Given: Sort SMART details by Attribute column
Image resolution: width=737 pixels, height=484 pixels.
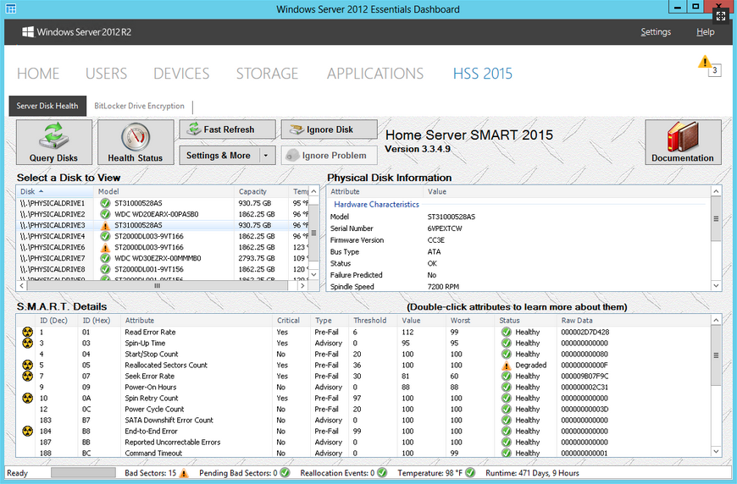Looking at the screenshot, I should [197, 321].
